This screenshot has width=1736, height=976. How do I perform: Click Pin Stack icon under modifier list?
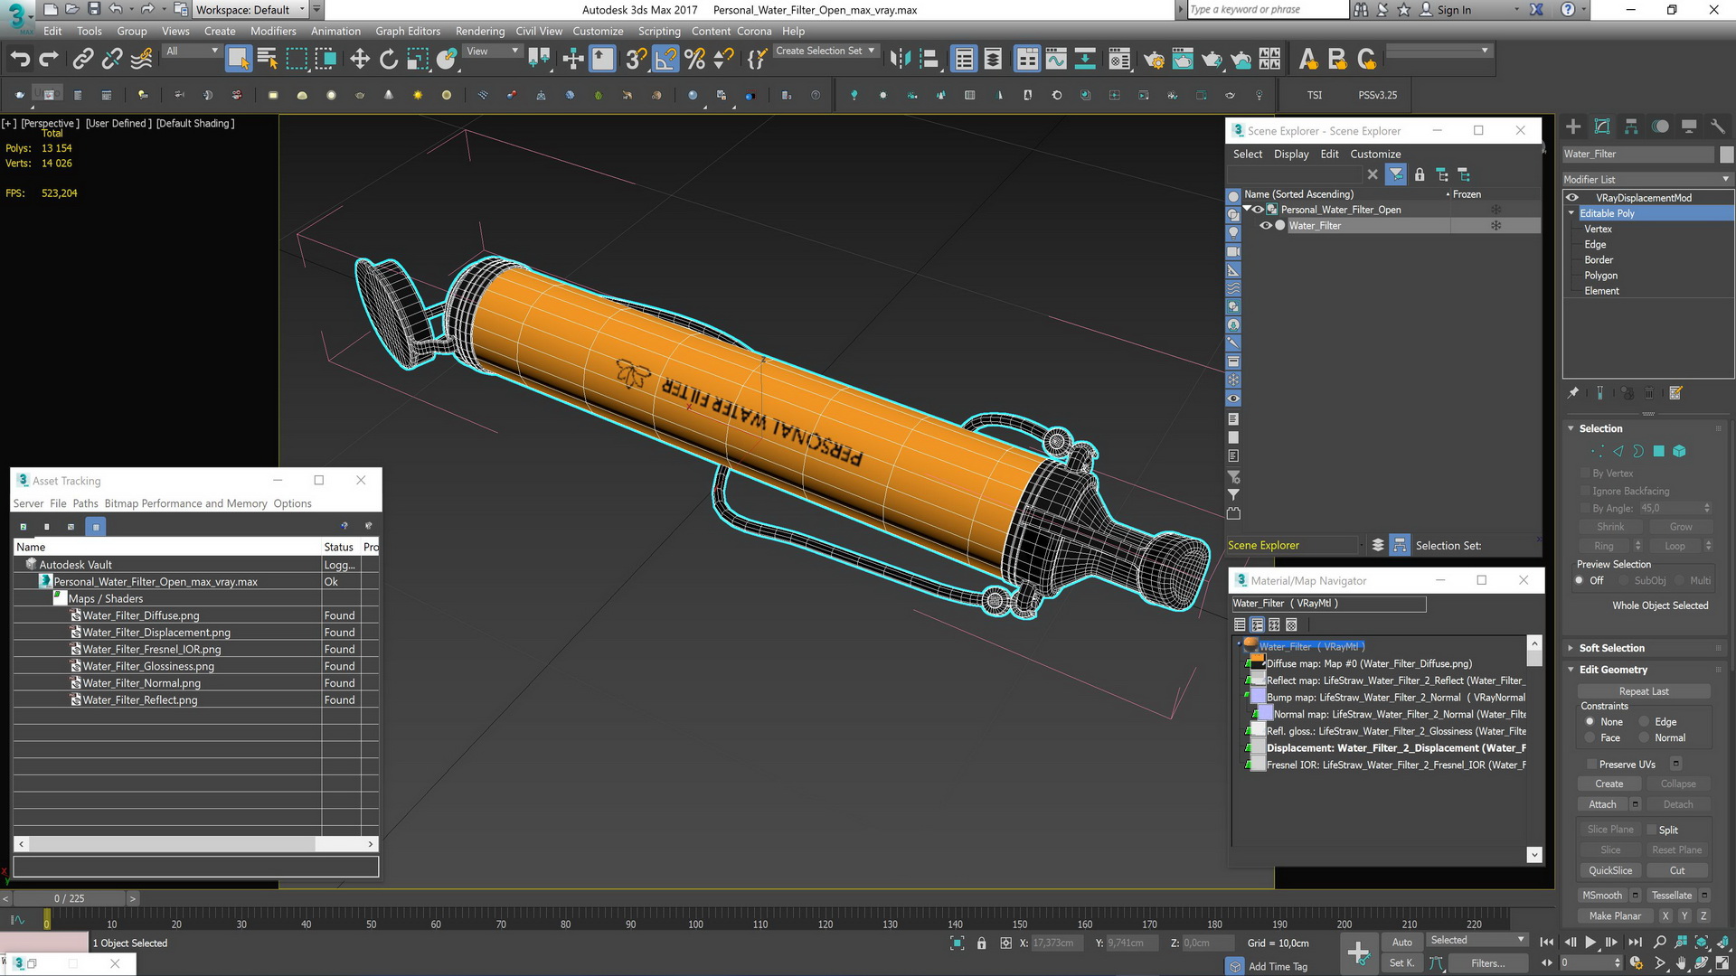point(1573,393)
